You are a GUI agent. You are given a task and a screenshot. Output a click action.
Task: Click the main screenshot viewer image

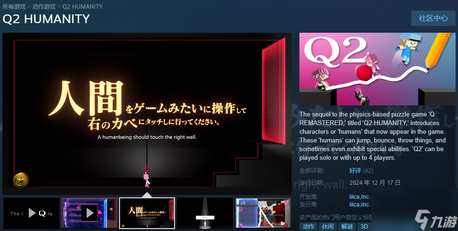[147, 114]
